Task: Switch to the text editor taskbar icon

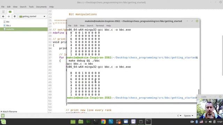Action: pyautogui.click(x=133, y=122)
